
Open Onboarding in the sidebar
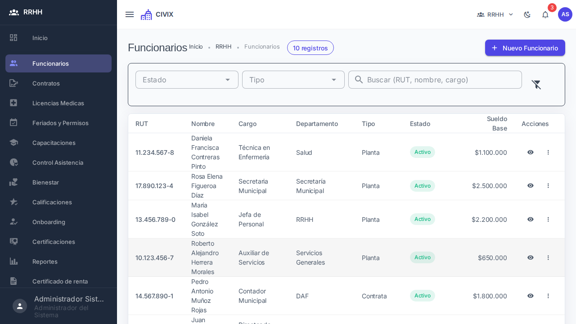pyautogui.click(x=58, y=222)
